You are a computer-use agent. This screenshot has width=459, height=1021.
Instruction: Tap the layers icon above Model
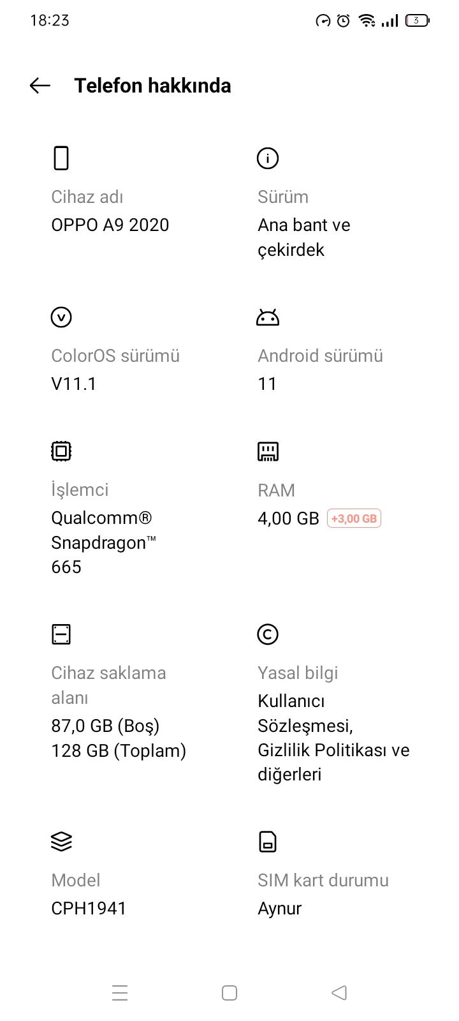coord(61,842)
